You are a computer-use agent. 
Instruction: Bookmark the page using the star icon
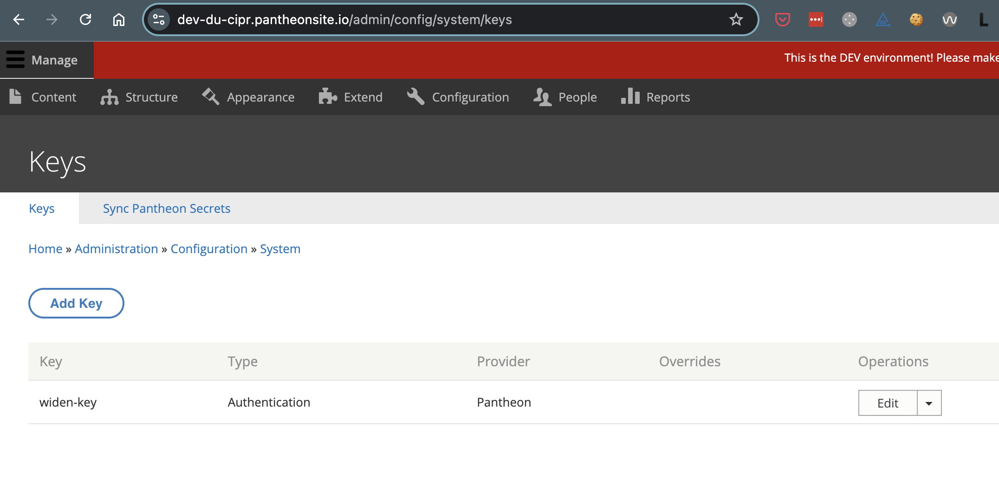[736, 19]
